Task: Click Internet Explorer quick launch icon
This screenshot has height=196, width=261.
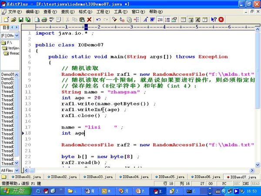Action: (38, 191)
